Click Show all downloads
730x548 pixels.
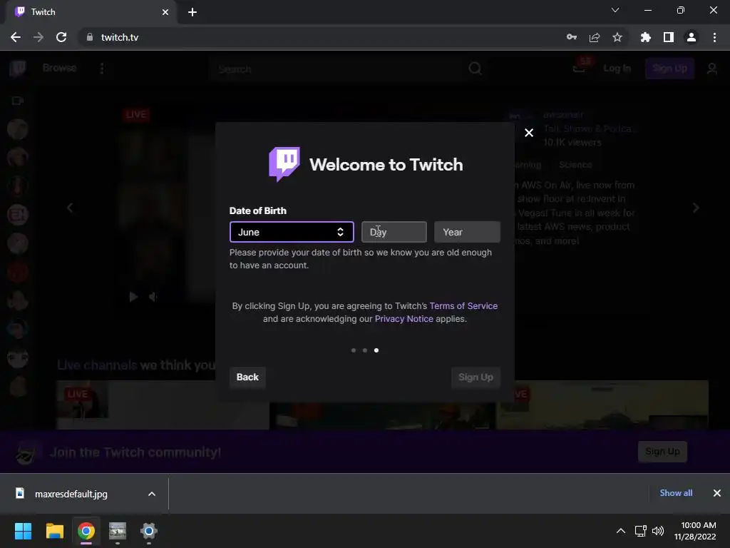[676, 493]
